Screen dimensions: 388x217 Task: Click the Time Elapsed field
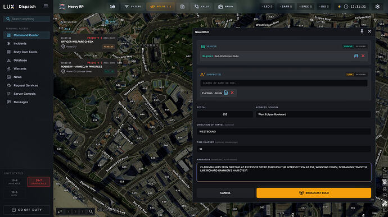pos(284,149)
